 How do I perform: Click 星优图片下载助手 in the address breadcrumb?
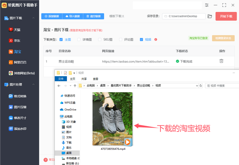[x=121, y=85]
